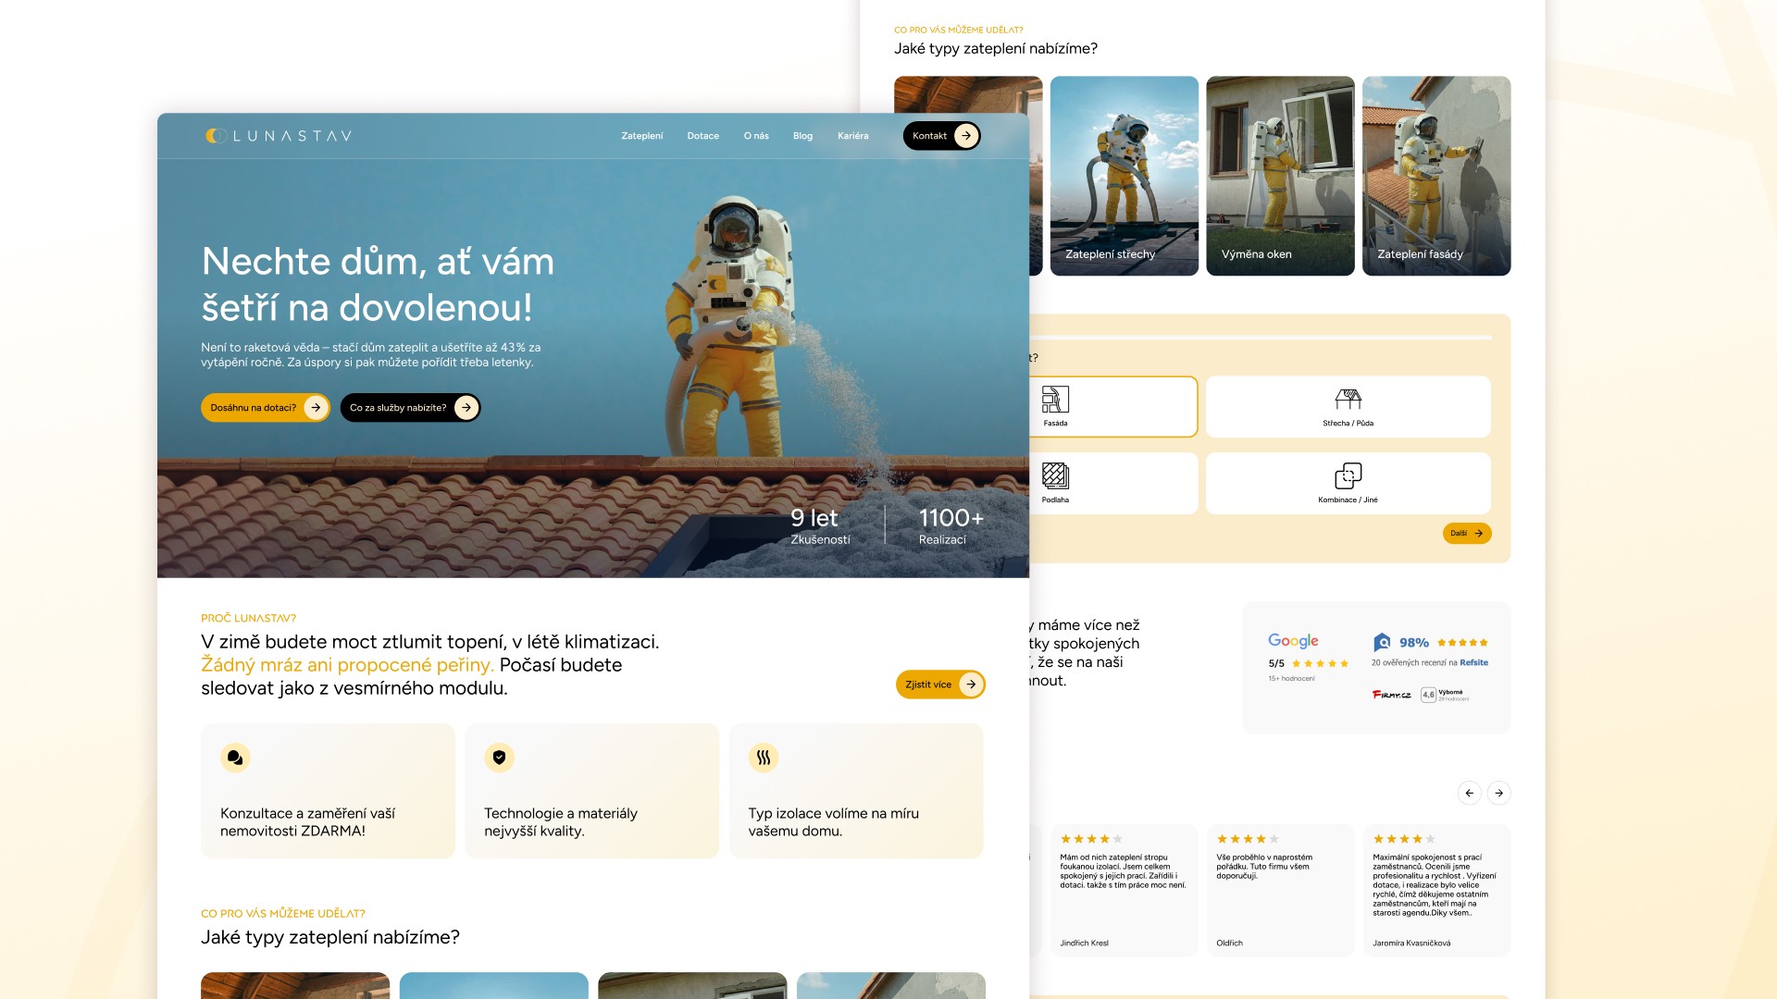1777x999 pixels.
Task: Click the hatched floor icon above Podlaha
Action: pos(1055,475)
